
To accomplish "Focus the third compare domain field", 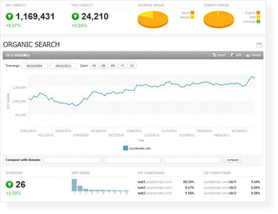I will coord(192,160).
